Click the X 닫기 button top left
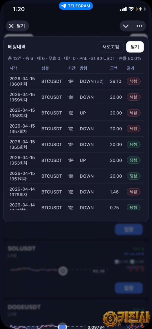This screenshot has width=152, height=329. click(17, 26)
